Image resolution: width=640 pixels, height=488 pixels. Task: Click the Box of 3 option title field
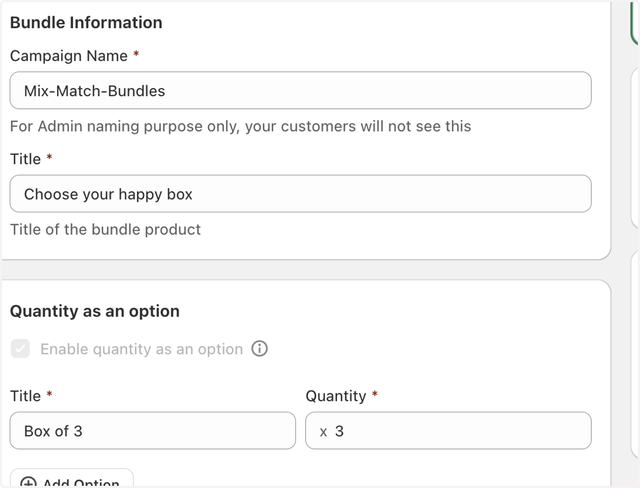point(153,430)
